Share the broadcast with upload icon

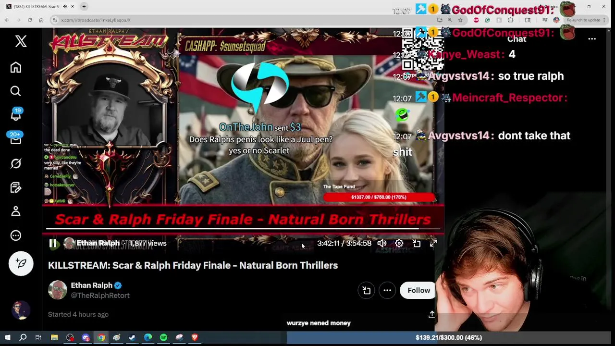tap(431, 314)
